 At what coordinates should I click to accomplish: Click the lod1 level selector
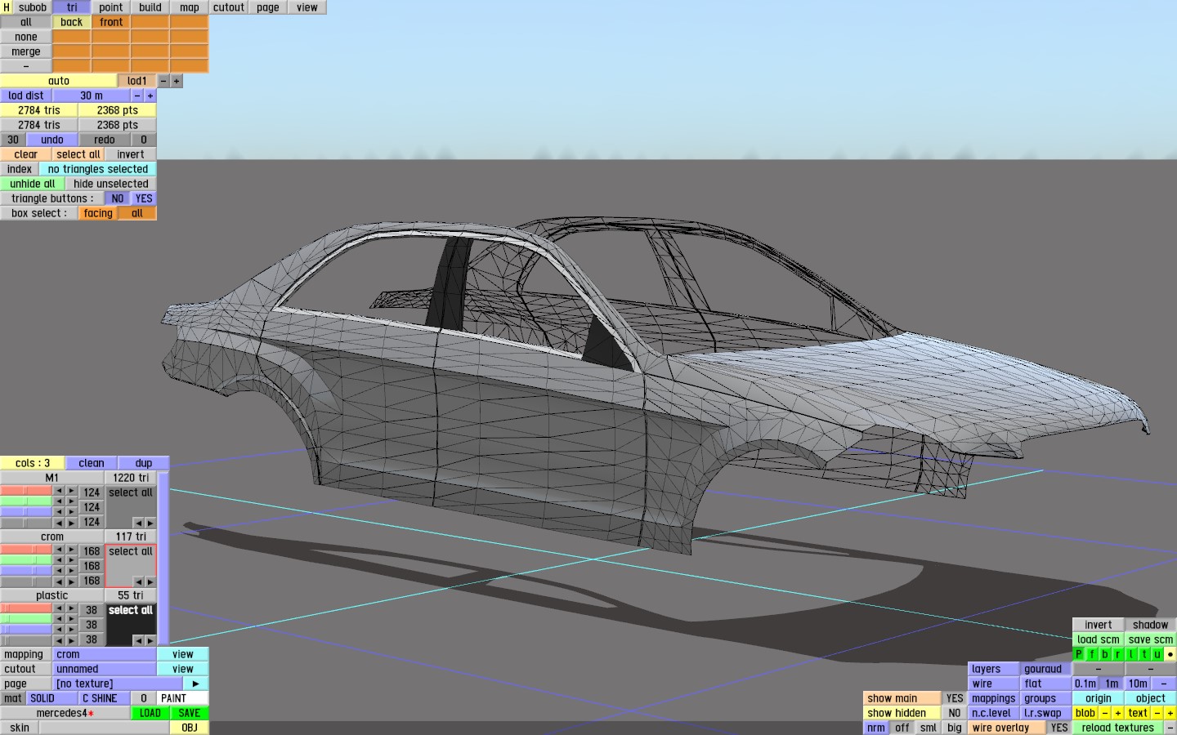(x=137, y=81)
